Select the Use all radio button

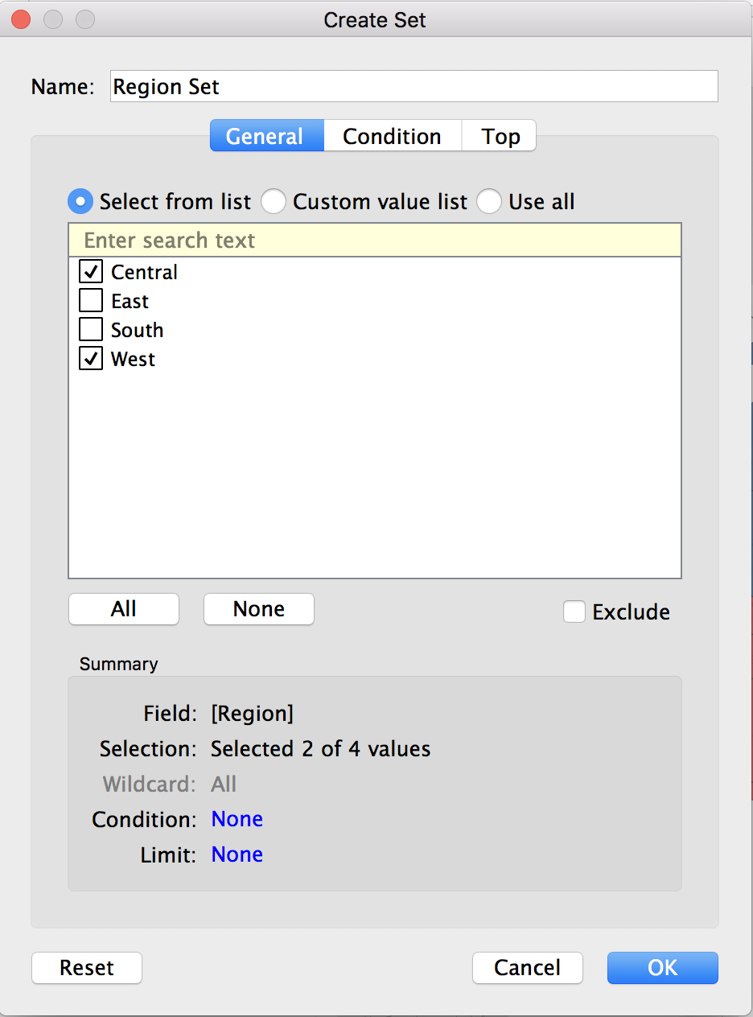coord(489,201)
